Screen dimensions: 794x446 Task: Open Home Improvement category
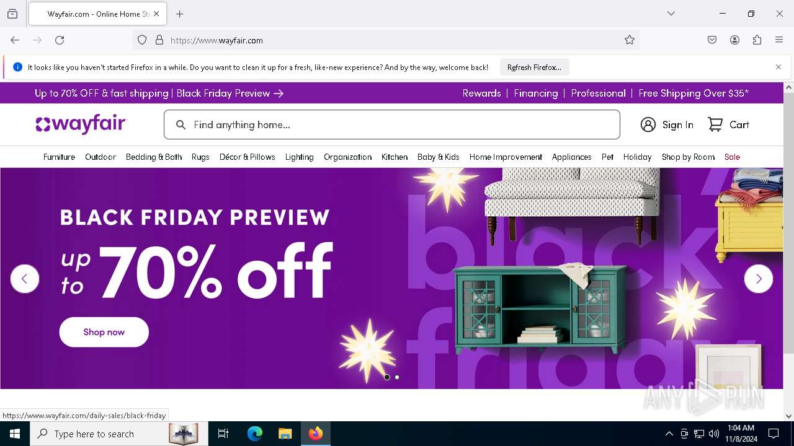point(506,157)
